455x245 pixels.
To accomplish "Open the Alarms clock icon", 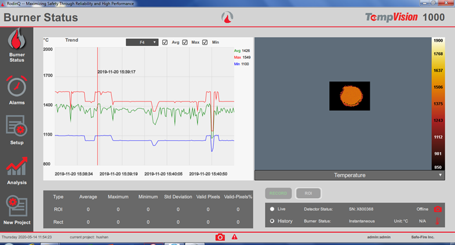I will pos(17,86).
